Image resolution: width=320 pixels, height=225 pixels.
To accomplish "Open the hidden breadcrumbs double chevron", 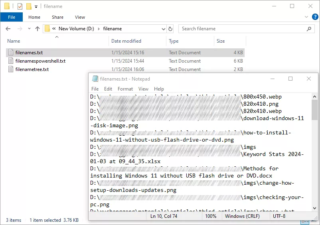I will [54, 29].
